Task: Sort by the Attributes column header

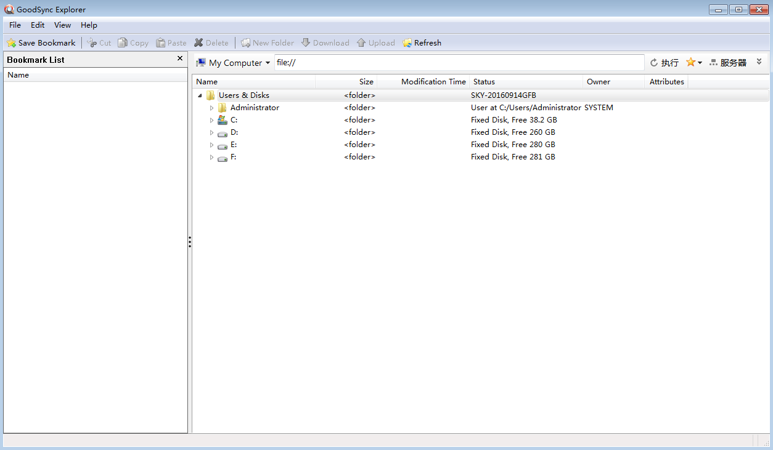Action: point(666,82)
